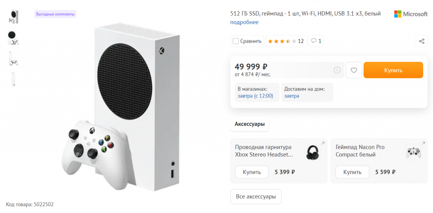Click home delivery завтра link
The width and height of the screenshot is (433, 213).
point(292,96)
